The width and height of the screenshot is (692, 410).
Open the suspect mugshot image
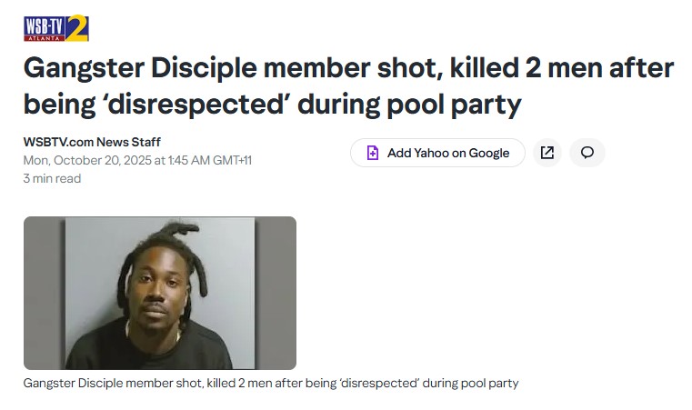coord(160,293)
